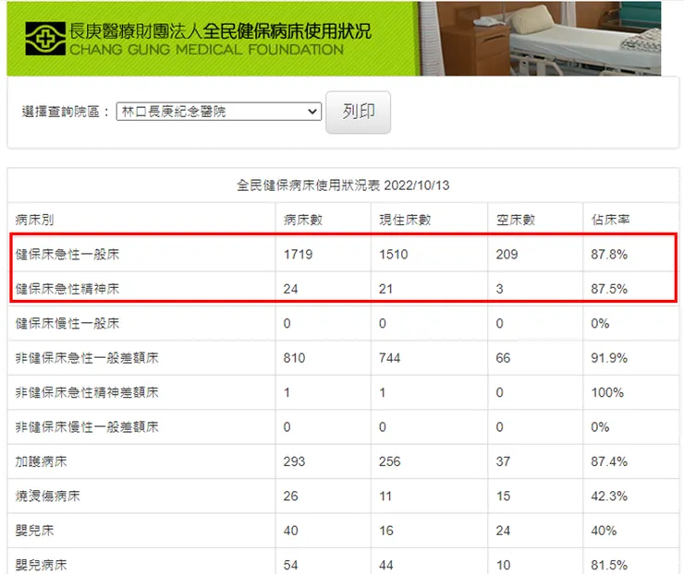Select the row label 健保床急性精神床
The image size is (684, 574).
click(x=67, y=289)
